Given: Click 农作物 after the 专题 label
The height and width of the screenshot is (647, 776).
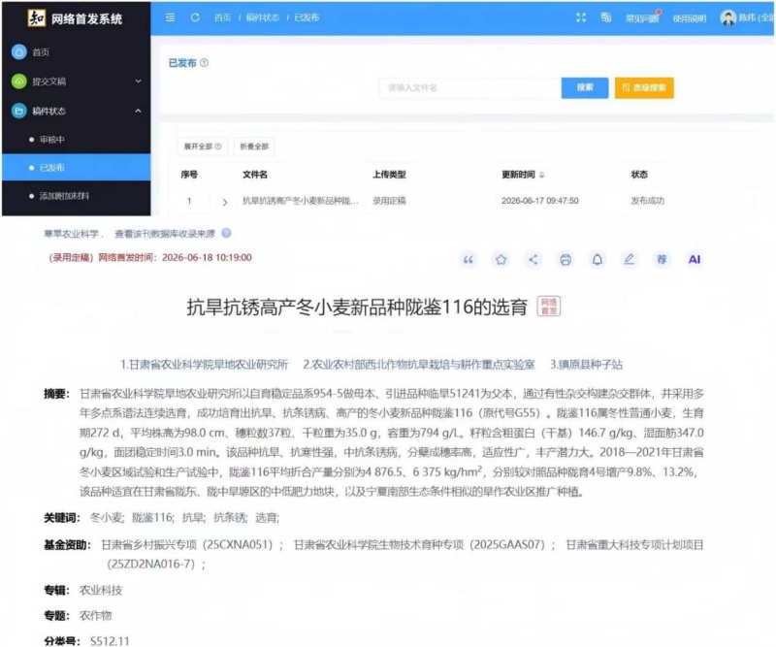Looking at the screenshot, I should point(95,616).
